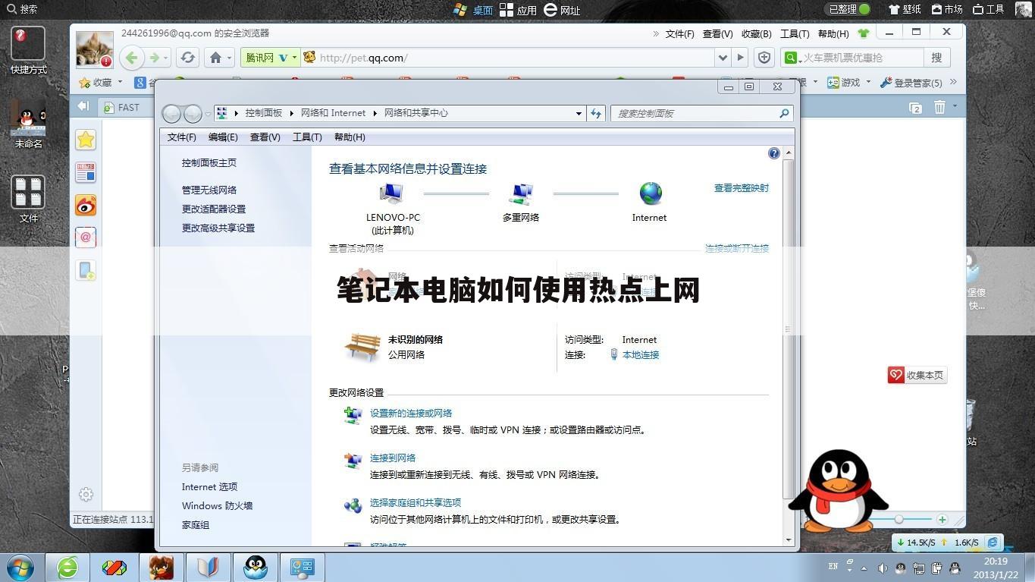This screenshot has height=582, width=1035.
Task: Click the user avatar cat picture
Action: tap(94, 49)
